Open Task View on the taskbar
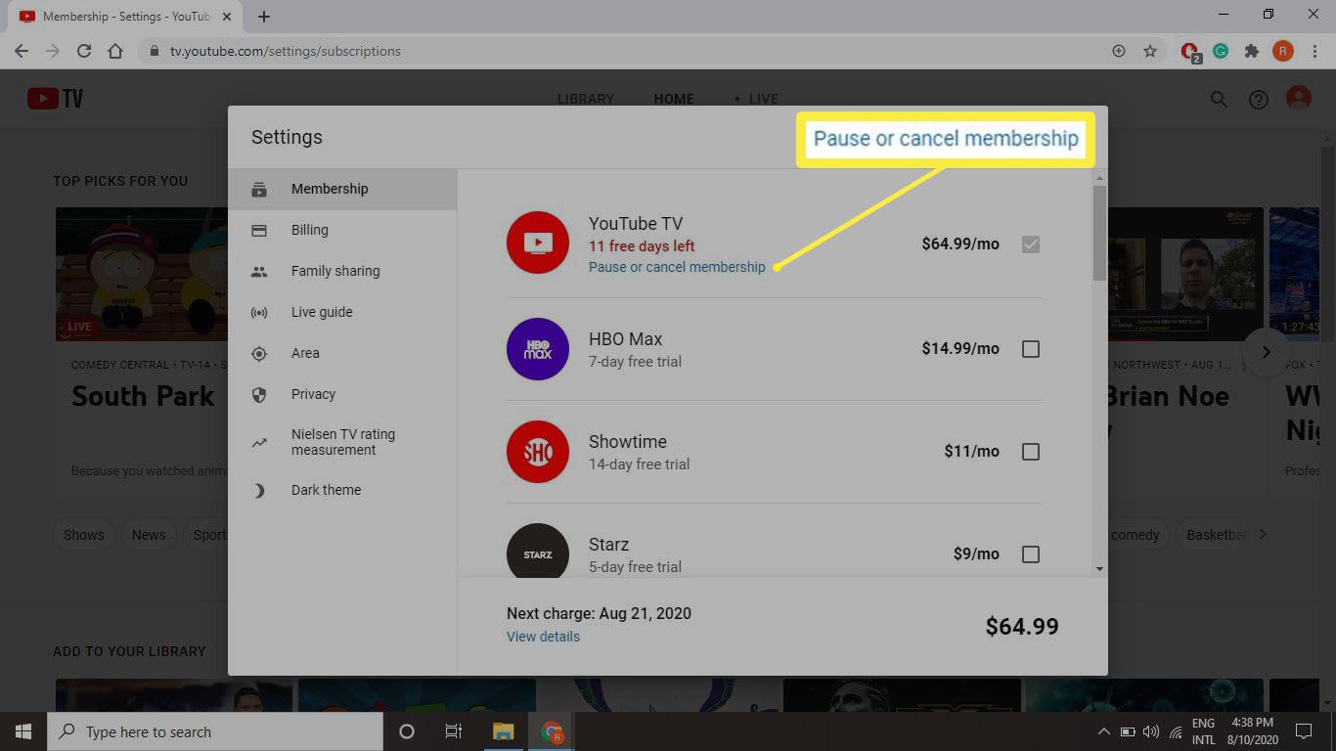Viewport: 1336px width, 751px height. click(x=454, y=731)
